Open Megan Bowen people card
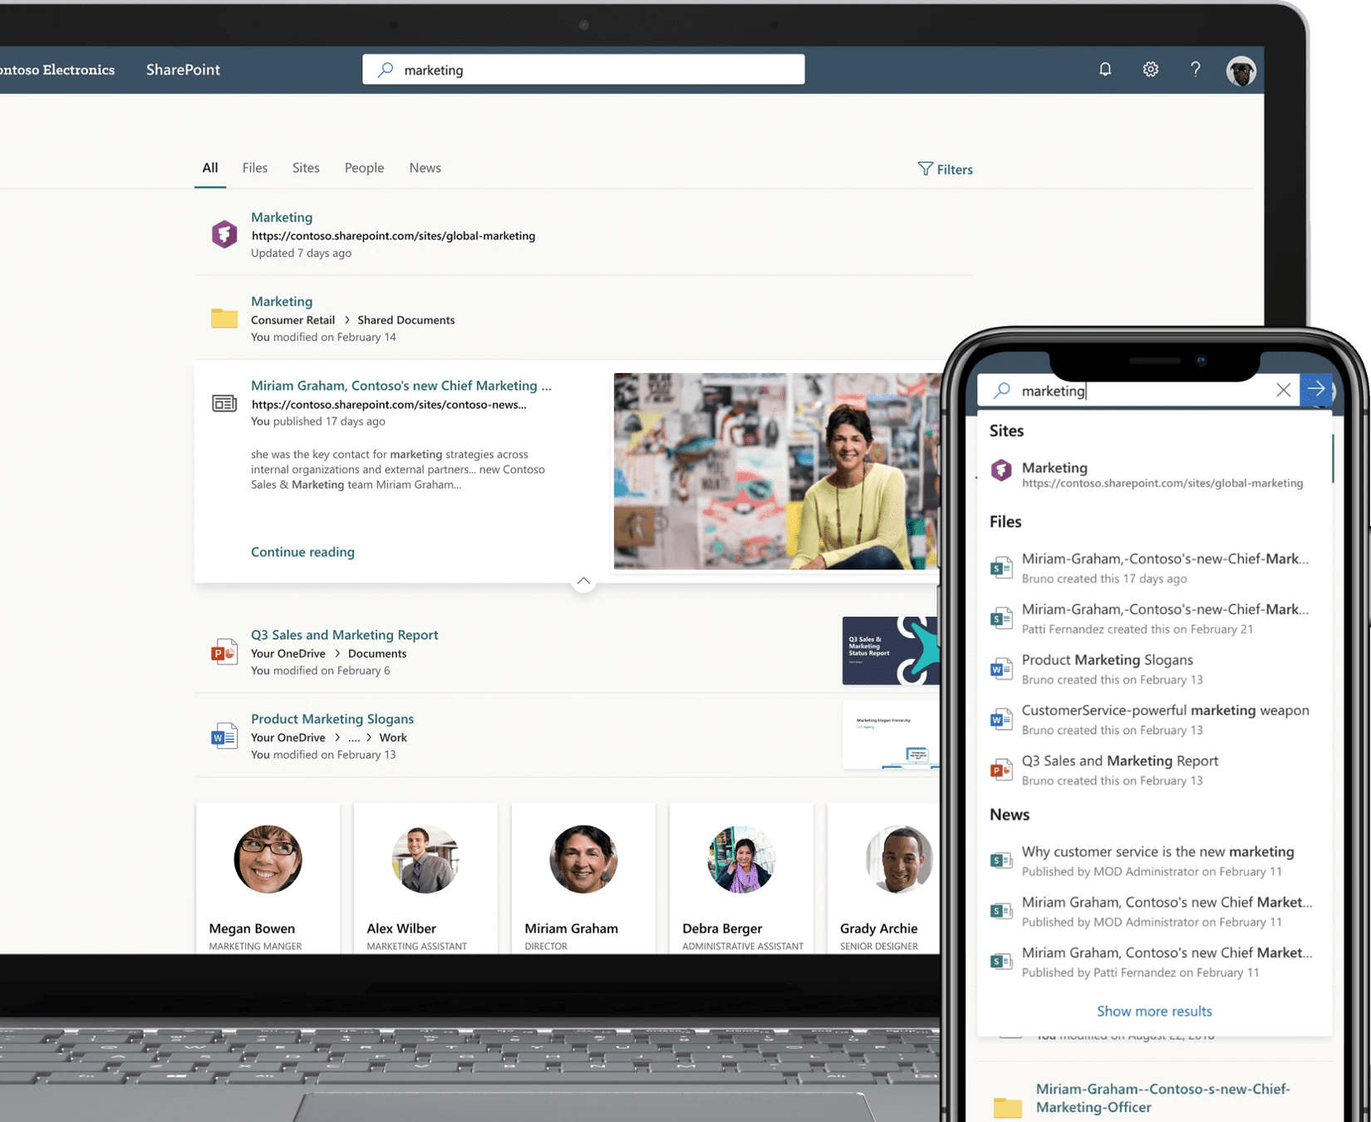Viewport: 1371px width, 1122px height. pyautogui.click(x=268, y=878)
